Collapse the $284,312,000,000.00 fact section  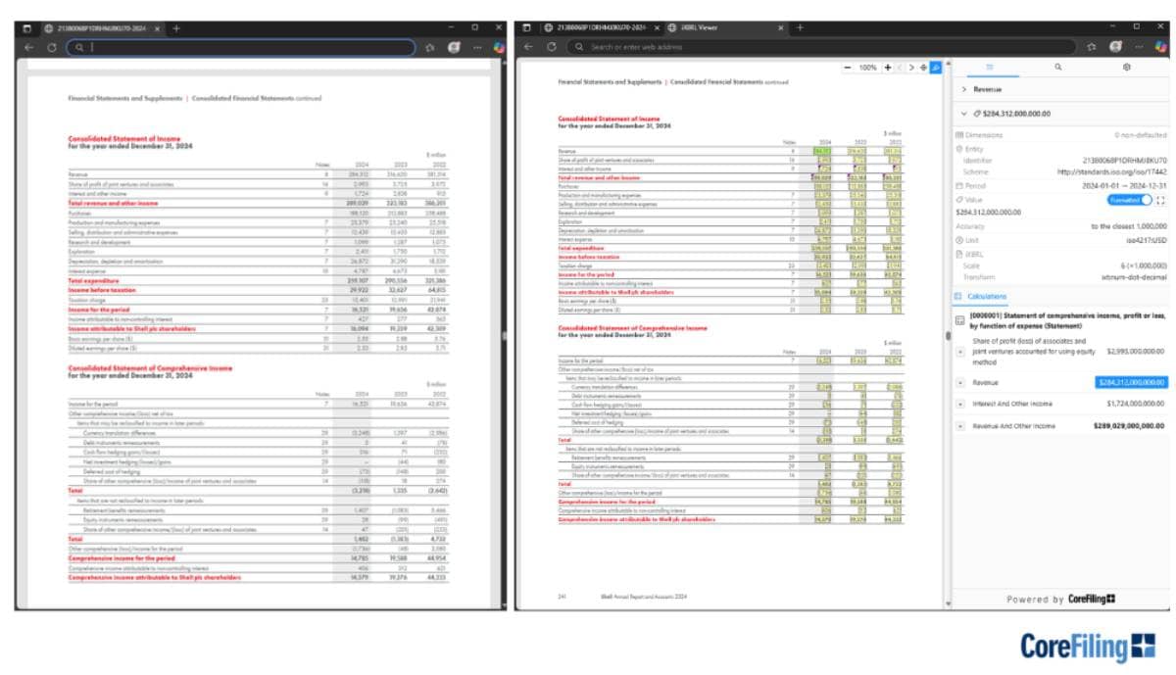tap(964, 114)
